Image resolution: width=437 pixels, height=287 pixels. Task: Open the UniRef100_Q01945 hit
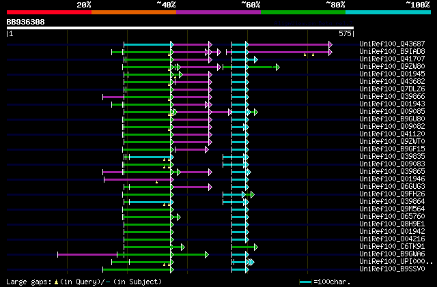coord(392,74)
